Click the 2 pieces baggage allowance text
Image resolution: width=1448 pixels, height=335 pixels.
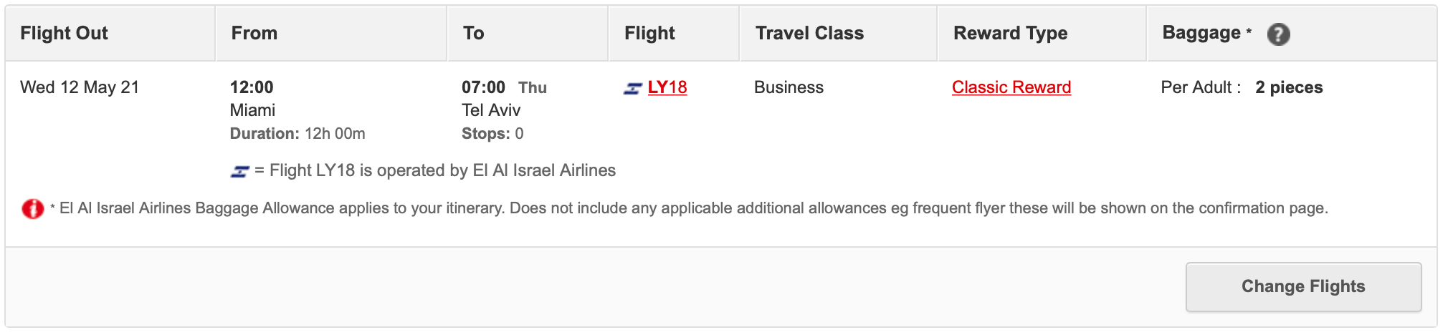coord(1289,87)
